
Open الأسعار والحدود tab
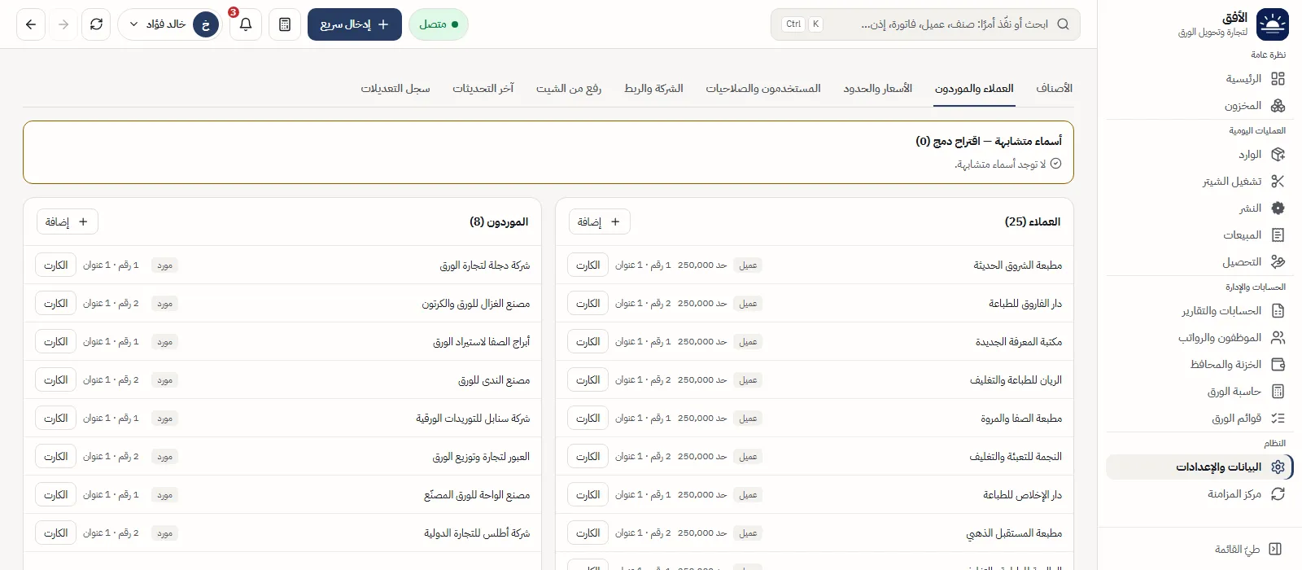[877, 88]
